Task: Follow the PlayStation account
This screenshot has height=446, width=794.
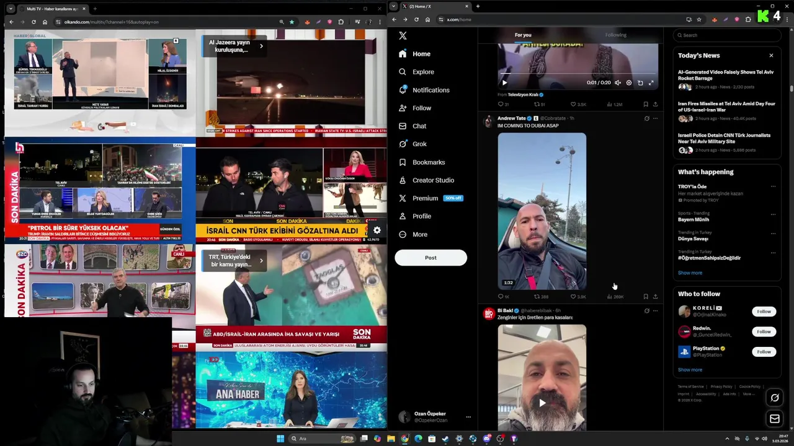Action: click(764, 352)
